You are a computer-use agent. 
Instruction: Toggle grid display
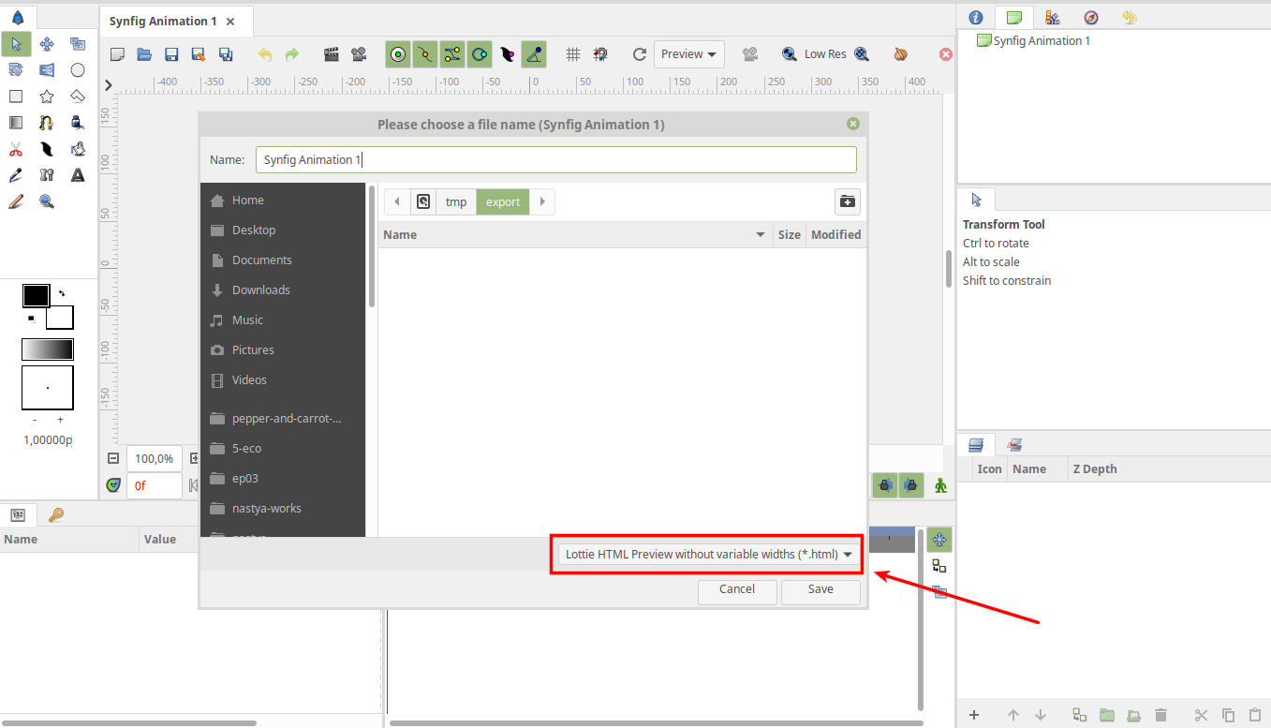pos(573,54)
